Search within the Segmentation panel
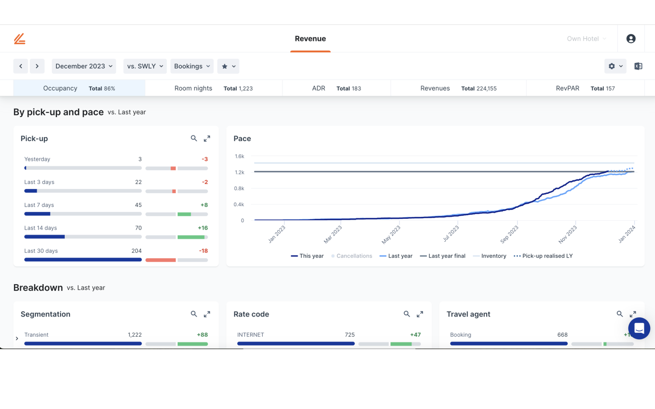 coord(194,314)
